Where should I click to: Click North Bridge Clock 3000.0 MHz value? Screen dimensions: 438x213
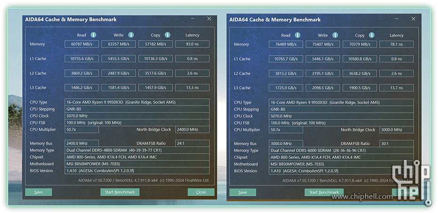point(397,130)
